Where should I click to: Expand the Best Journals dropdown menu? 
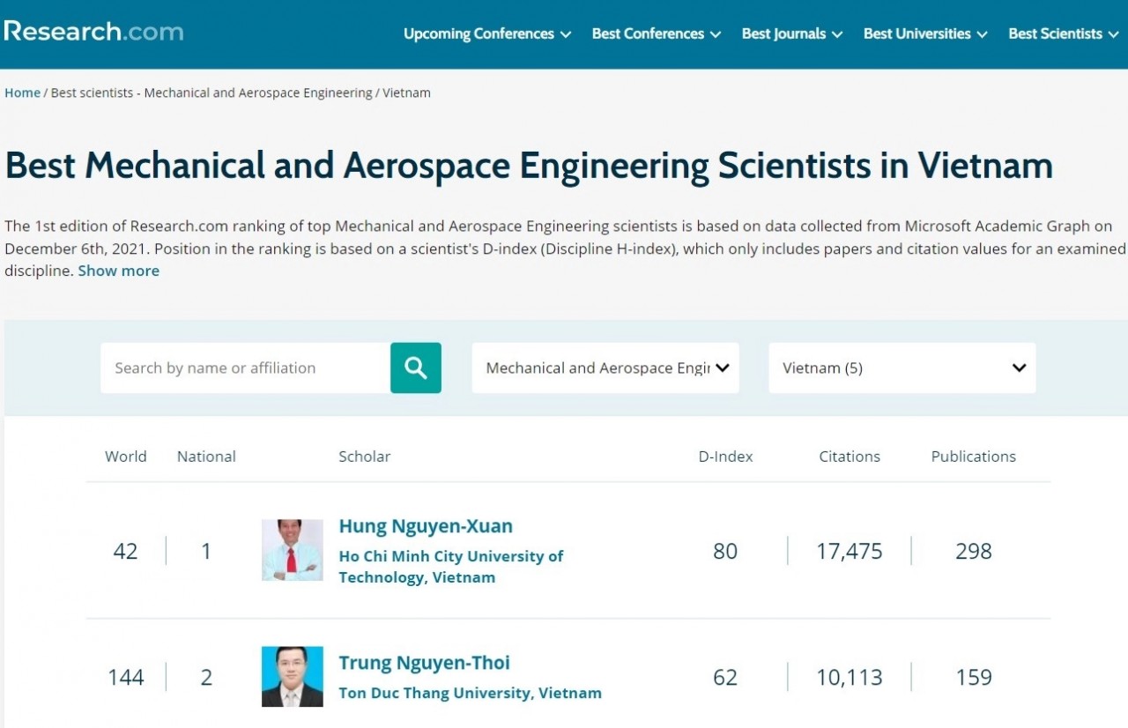tap(791, 33)
